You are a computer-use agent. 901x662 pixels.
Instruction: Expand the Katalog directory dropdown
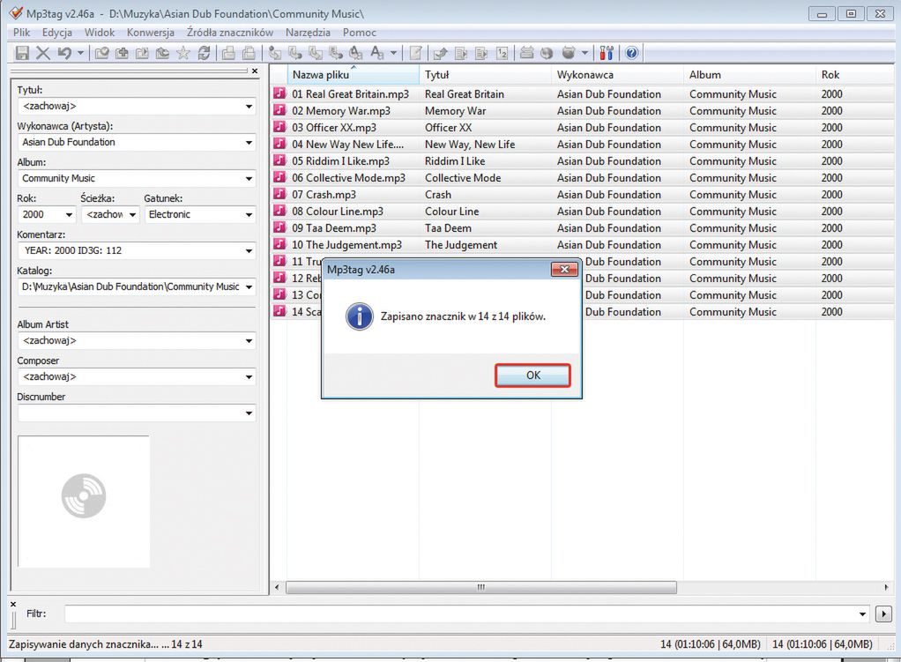[249, 286]
